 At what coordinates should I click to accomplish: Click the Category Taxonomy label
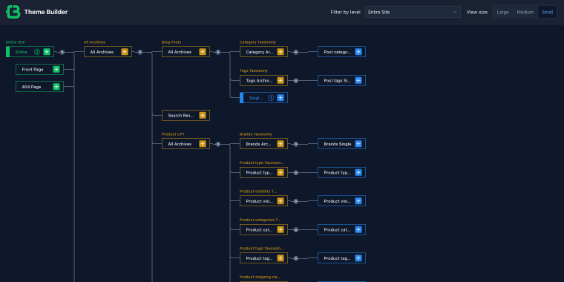point(258,42)
